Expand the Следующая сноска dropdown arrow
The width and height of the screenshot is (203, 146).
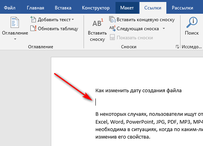[x=164, y=28]
